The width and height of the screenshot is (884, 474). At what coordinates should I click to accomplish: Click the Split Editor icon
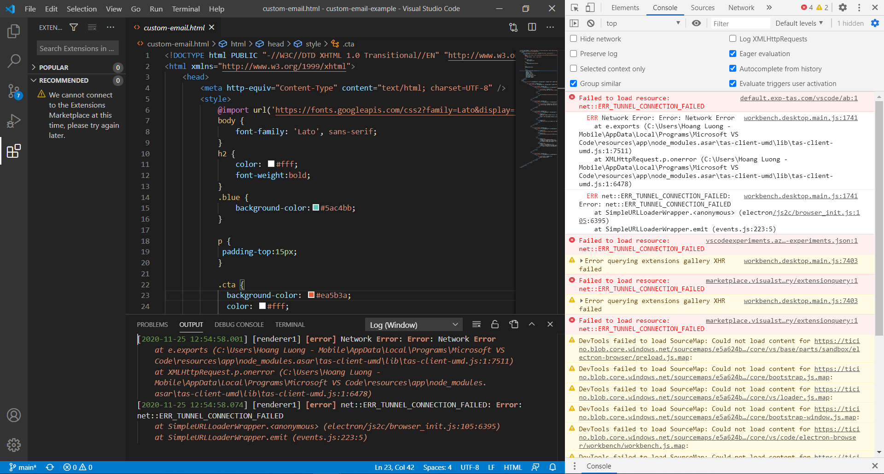point(532,28)
